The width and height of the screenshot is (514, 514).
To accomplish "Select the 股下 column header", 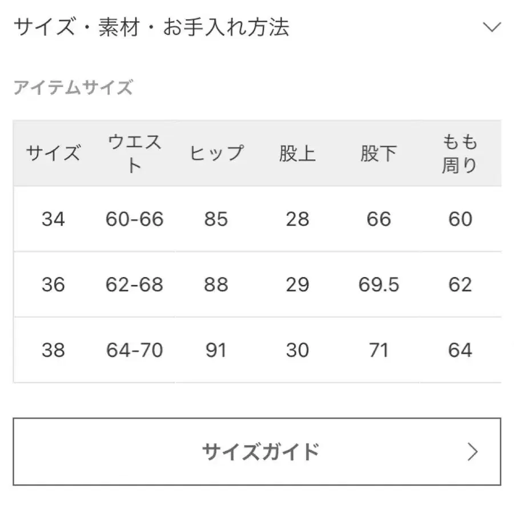I will [378, 153].
